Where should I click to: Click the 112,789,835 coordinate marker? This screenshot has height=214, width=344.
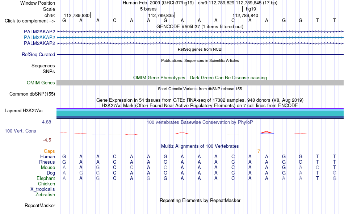pyautogui.click(x=161, y=15)
